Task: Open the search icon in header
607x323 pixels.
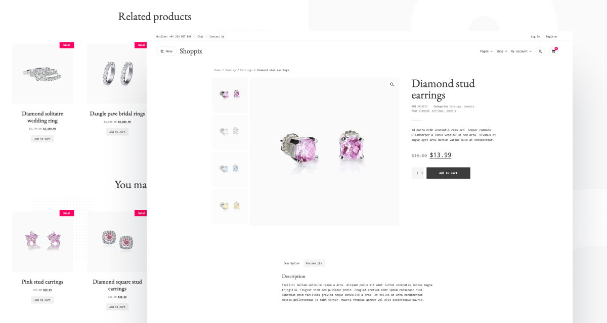Action: [x=540, y=51]
